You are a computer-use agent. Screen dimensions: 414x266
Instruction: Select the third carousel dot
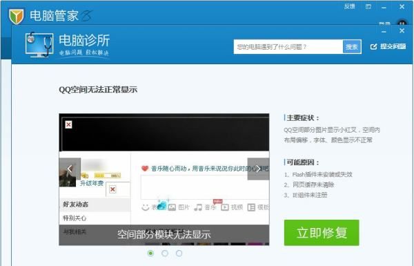pos(179,254)
